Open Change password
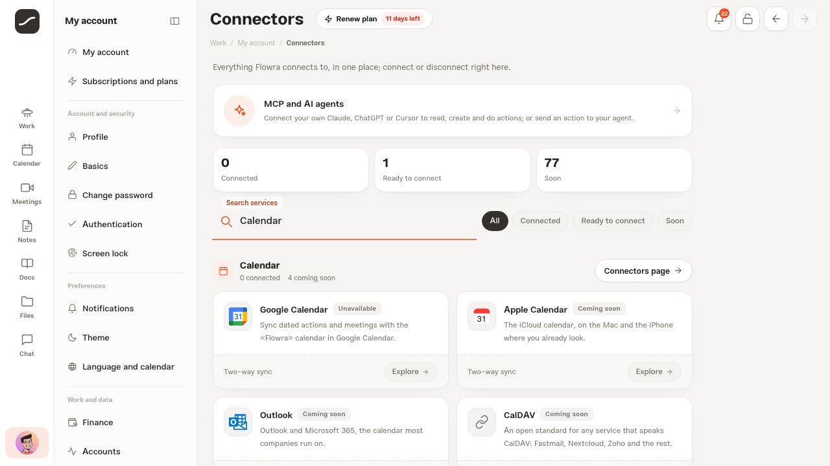This screenshot has height=466, width=830. pyautogui.click(x=124, y=195)
